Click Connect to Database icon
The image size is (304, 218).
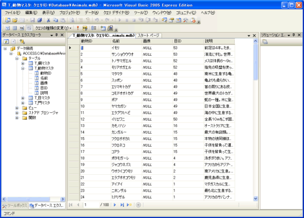[x=22, y=42]
